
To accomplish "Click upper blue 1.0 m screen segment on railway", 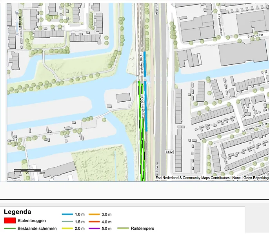I will (x=145, y=64).
